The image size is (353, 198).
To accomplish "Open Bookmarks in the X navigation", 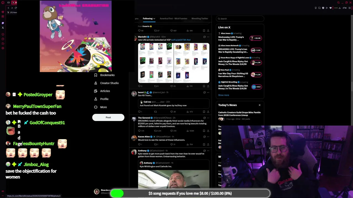I will coord(104,75).
